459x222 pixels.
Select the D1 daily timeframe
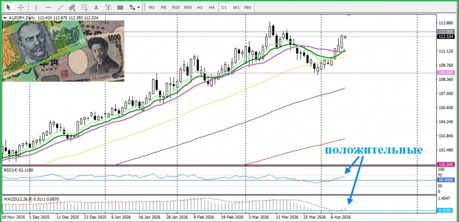pyautogui.click(x=223, y=8)
